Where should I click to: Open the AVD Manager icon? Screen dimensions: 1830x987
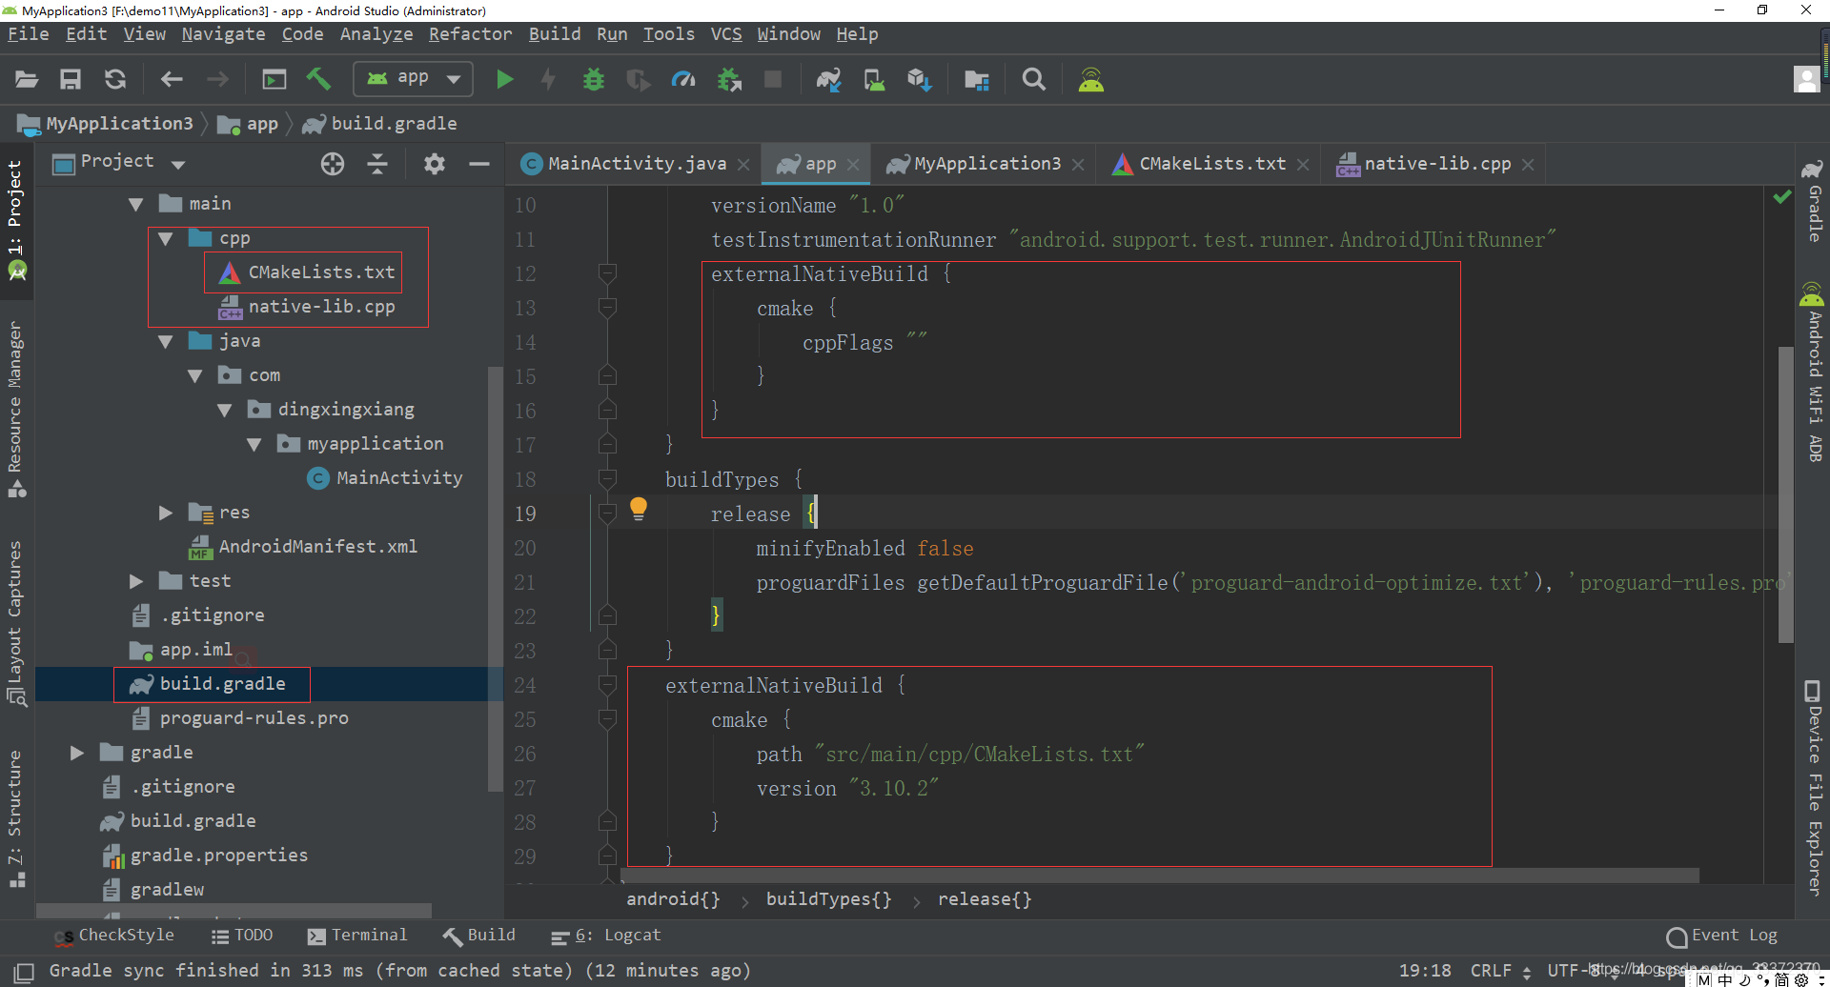pyautogui.click(x=874, y=79)
